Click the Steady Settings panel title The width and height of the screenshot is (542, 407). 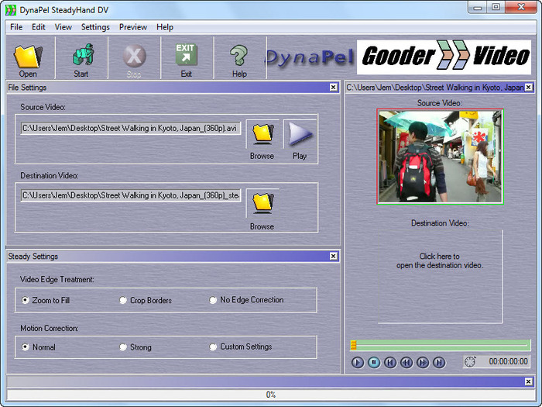(33, 256)
